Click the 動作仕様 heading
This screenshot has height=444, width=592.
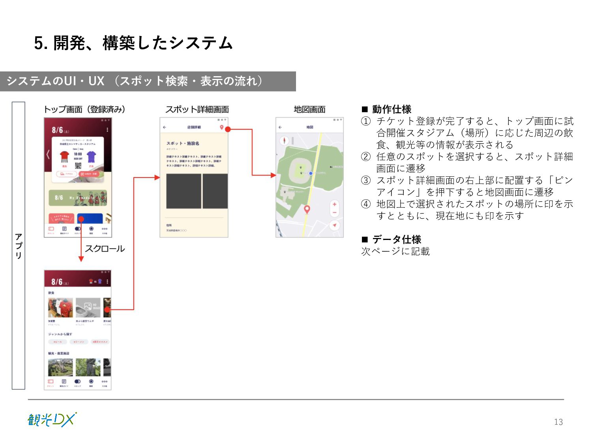pyautogui.click(x=392, y=109)
